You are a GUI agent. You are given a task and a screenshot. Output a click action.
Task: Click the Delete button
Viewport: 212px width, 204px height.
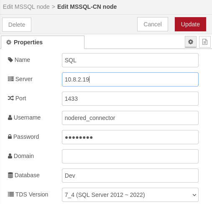[x=17, y=25]
